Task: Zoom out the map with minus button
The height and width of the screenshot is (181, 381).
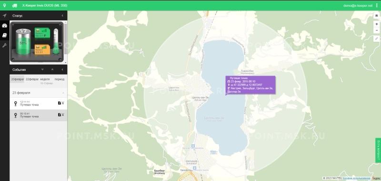Action: point(377,30)
